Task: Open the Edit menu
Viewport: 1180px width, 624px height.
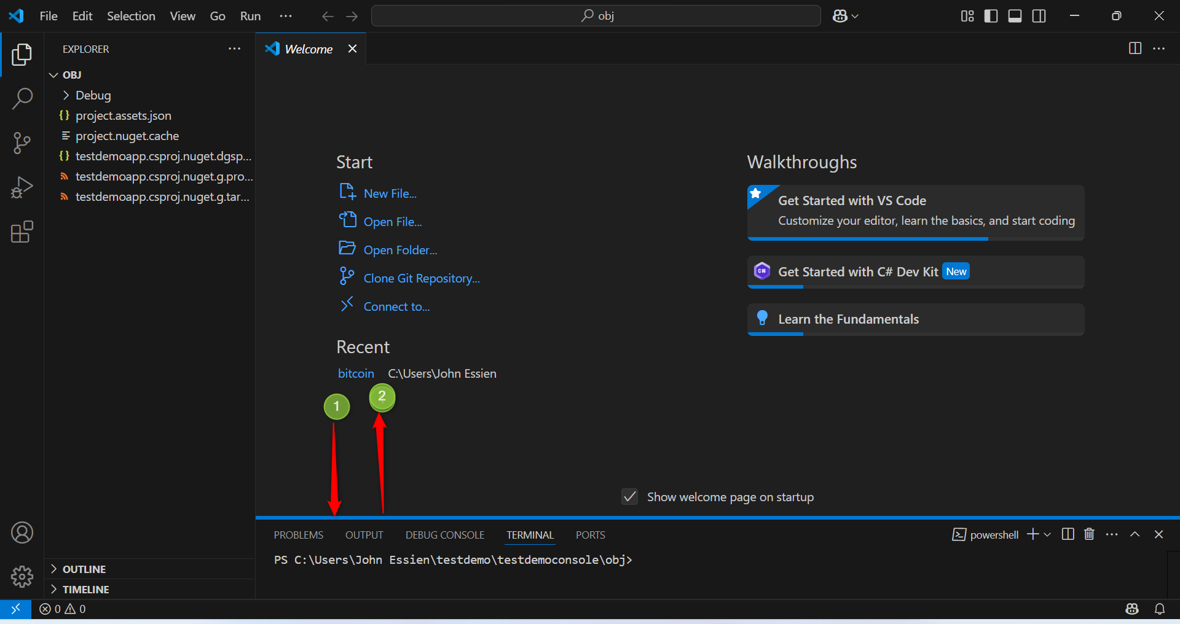Action: (x=82, y=16)
